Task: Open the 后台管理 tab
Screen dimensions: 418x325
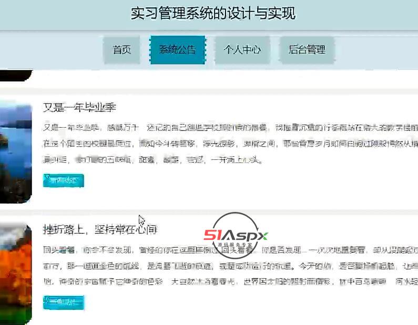Action: 307,50
